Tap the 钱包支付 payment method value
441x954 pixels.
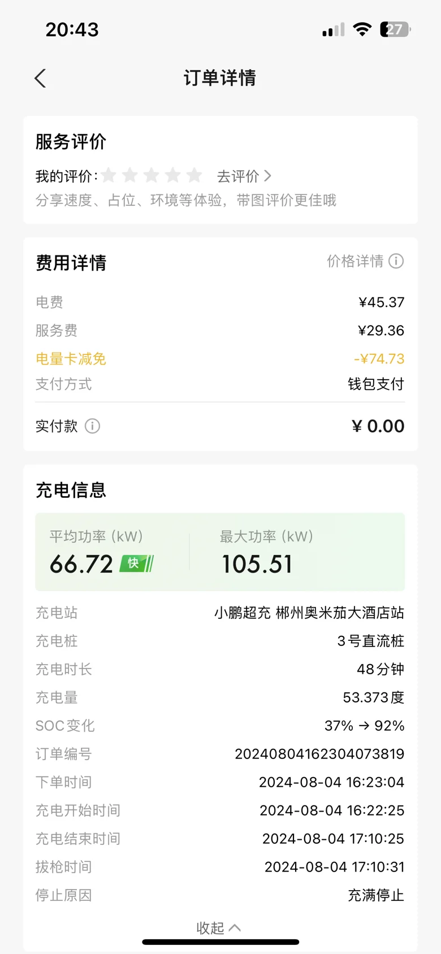click(376, 384)
